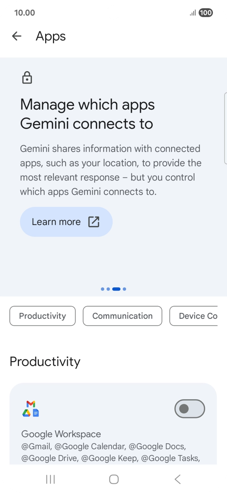Image resolution: width=227 pixels, height=493 pixels.
Task: Open recent apps from navigation bar
Action: pyautogui.click(x=50, y=479)
